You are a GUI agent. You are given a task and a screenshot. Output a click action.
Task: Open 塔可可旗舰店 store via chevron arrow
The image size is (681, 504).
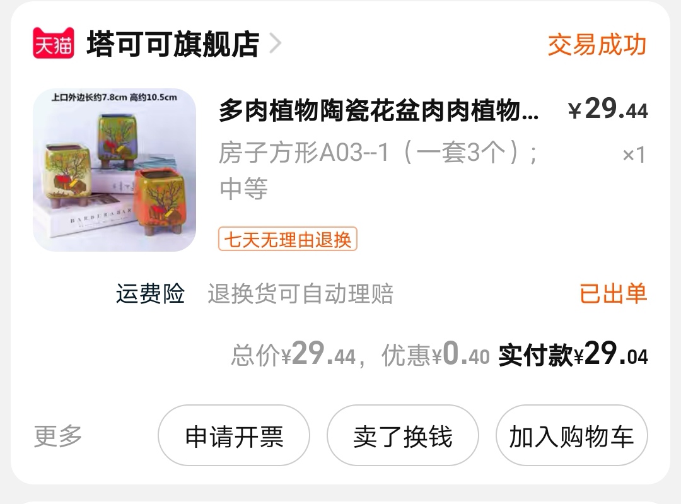(276, 44)
